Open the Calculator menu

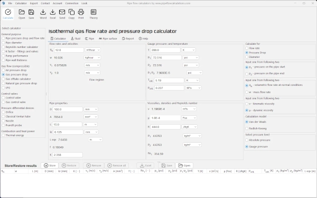(x=21, y=3)
